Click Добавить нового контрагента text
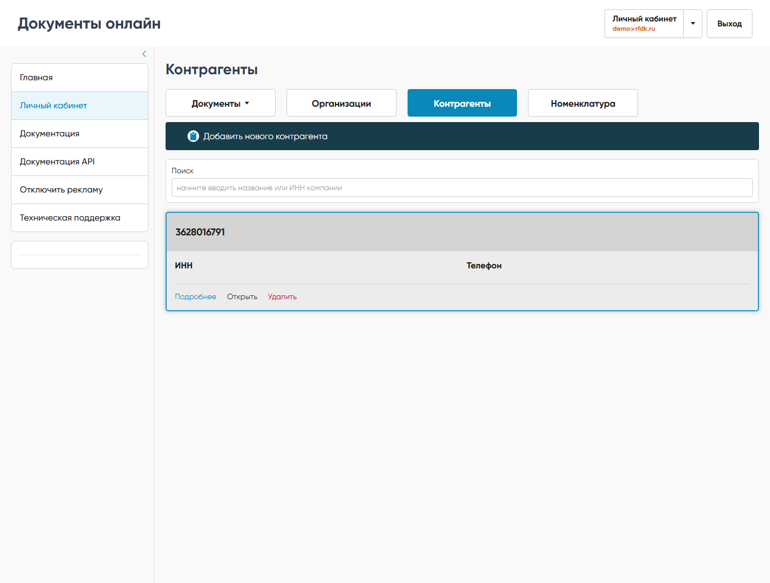Viewport: 770px width, 583px height. tap(266, 136)
